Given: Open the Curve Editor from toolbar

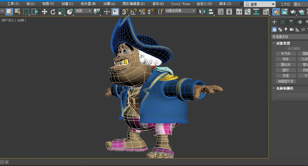Looking at the screenshot, I should click(247, 12).
